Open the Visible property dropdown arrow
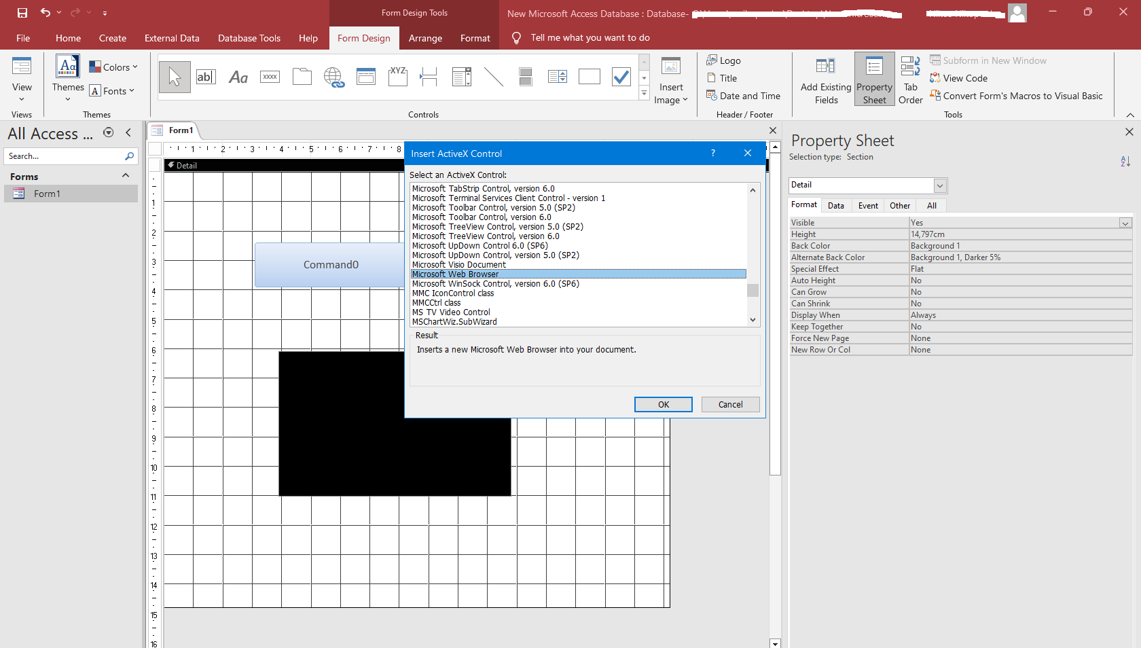 (x=1125, y=223)
